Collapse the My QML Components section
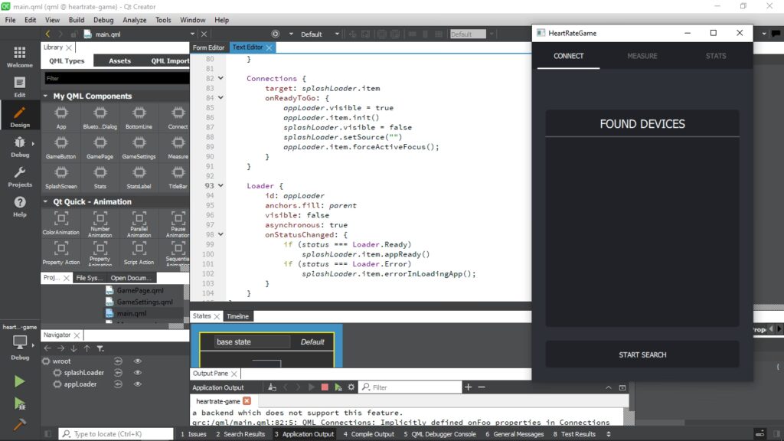 click(x=47, y=96)
